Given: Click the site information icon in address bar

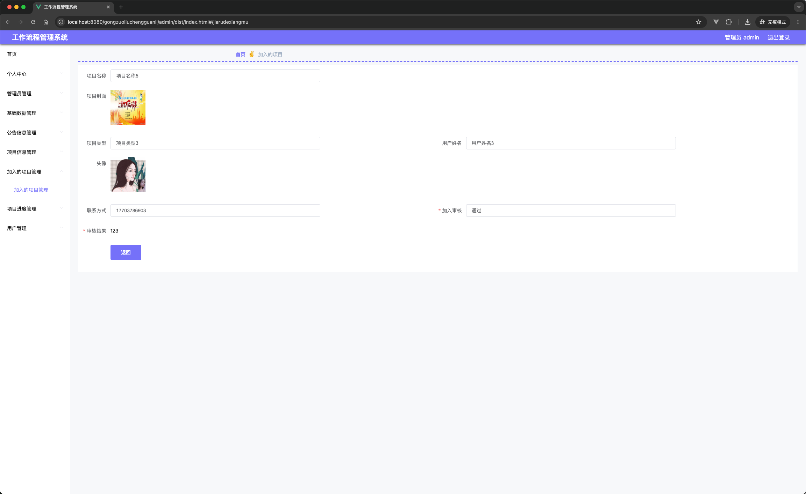Looking at the screenshot, I should click(x=61, y=22).
